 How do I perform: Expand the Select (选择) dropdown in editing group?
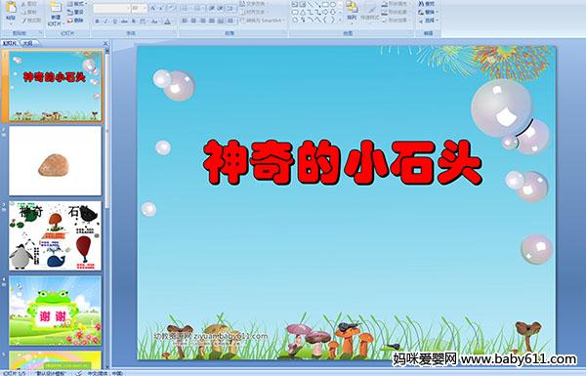pos(428,21)
